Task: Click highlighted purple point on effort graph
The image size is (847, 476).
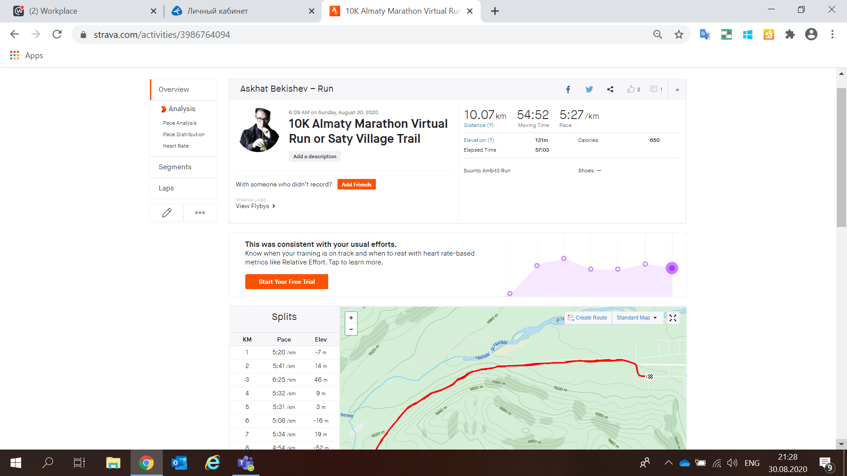Action: tap(671, 268)
